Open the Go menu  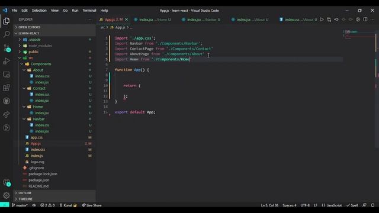[65, 11]
